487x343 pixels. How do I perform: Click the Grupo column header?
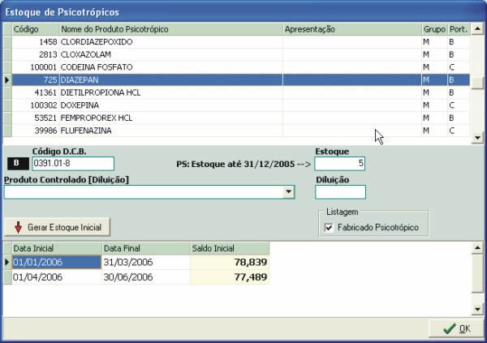(434, 29)
